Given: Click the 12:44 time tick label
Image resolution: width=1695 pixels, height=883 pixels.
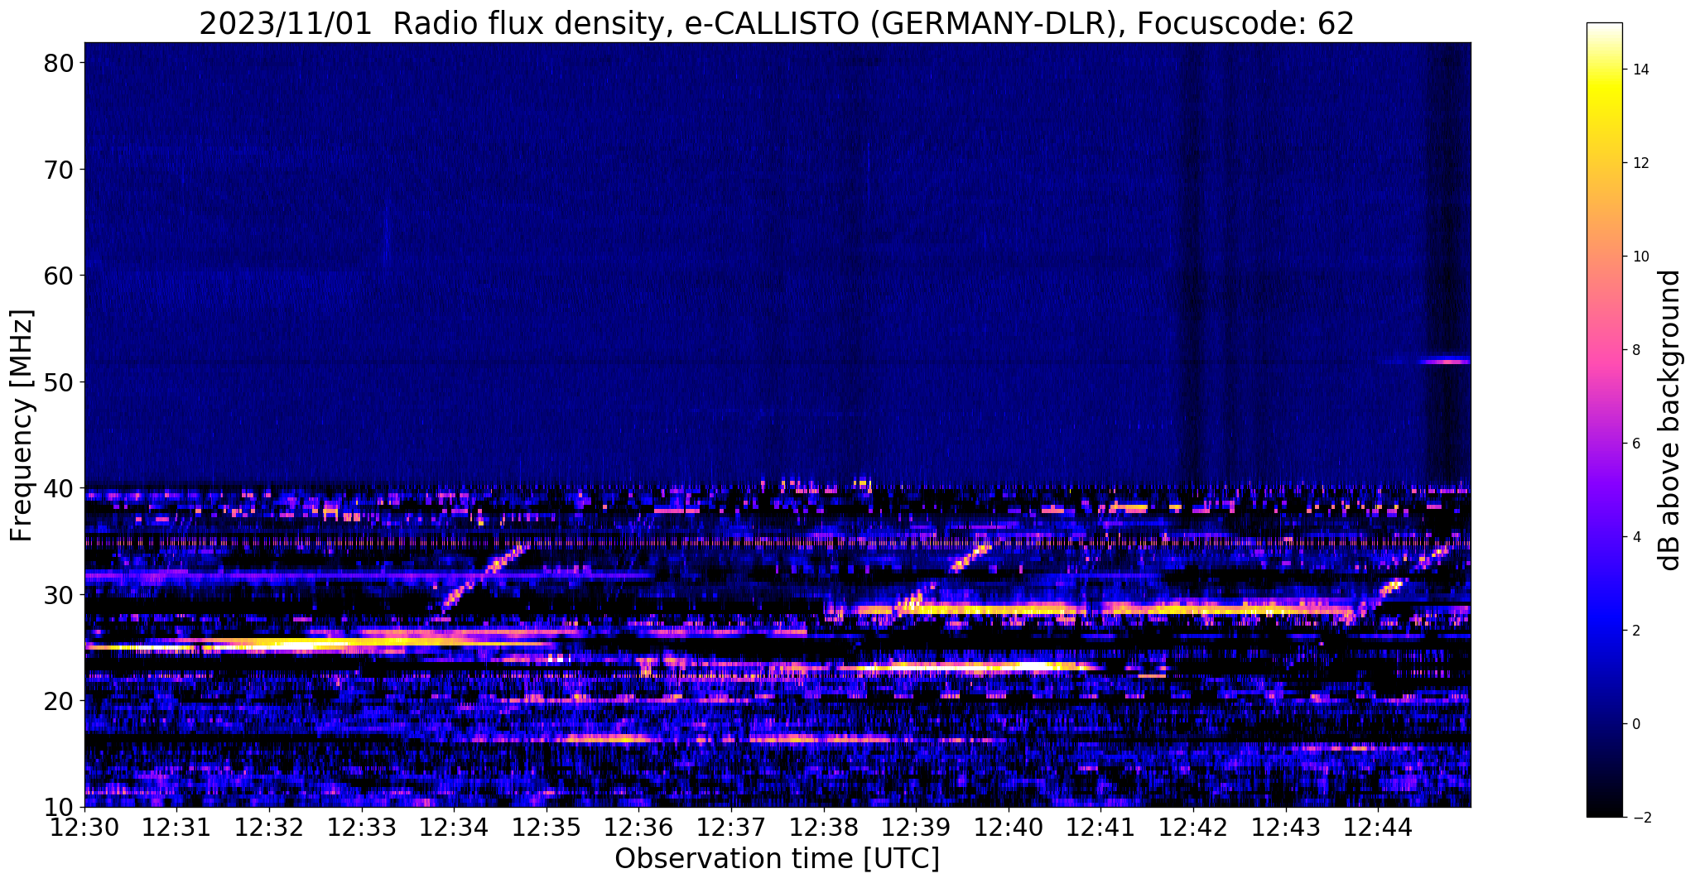Looking at the screenshot, I should tap(1378, 827).
